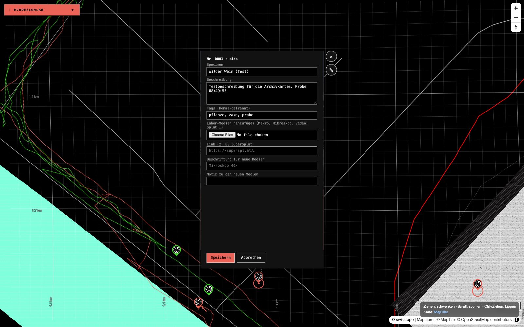The image size is (524, 327).
Task: Edit the Tags field with pflanze, zaun, probe
Action: click(x=262, y=115)
